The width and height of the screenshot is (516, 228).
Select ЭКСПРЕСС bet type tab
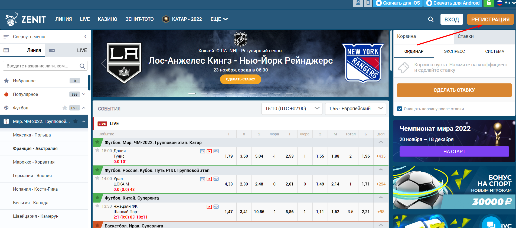click(454, 51)
